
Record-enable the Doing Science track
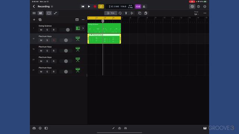coord(53,30)
